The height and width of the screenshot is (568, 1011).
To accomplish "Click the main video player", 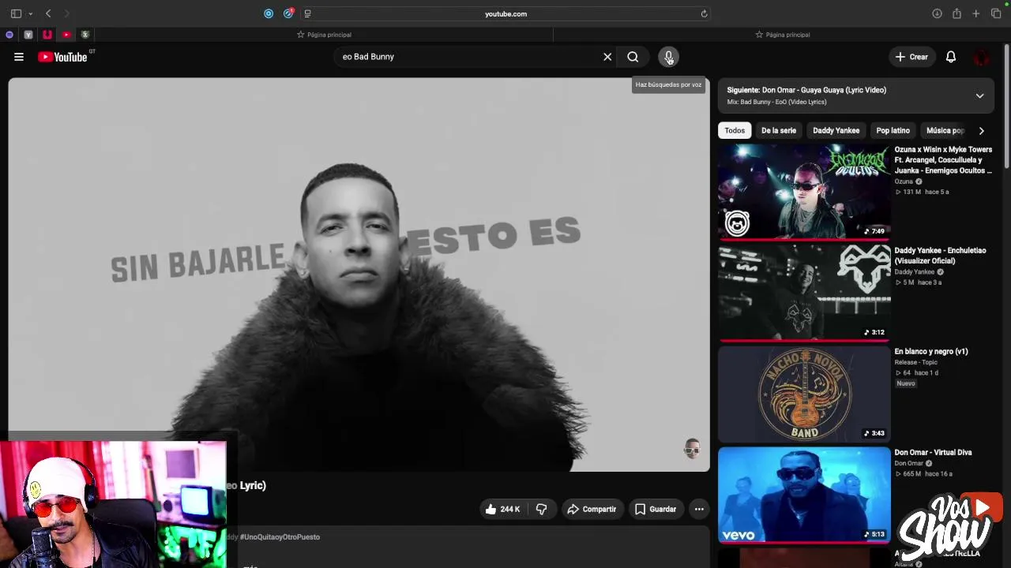I will [x=359, y=275].
